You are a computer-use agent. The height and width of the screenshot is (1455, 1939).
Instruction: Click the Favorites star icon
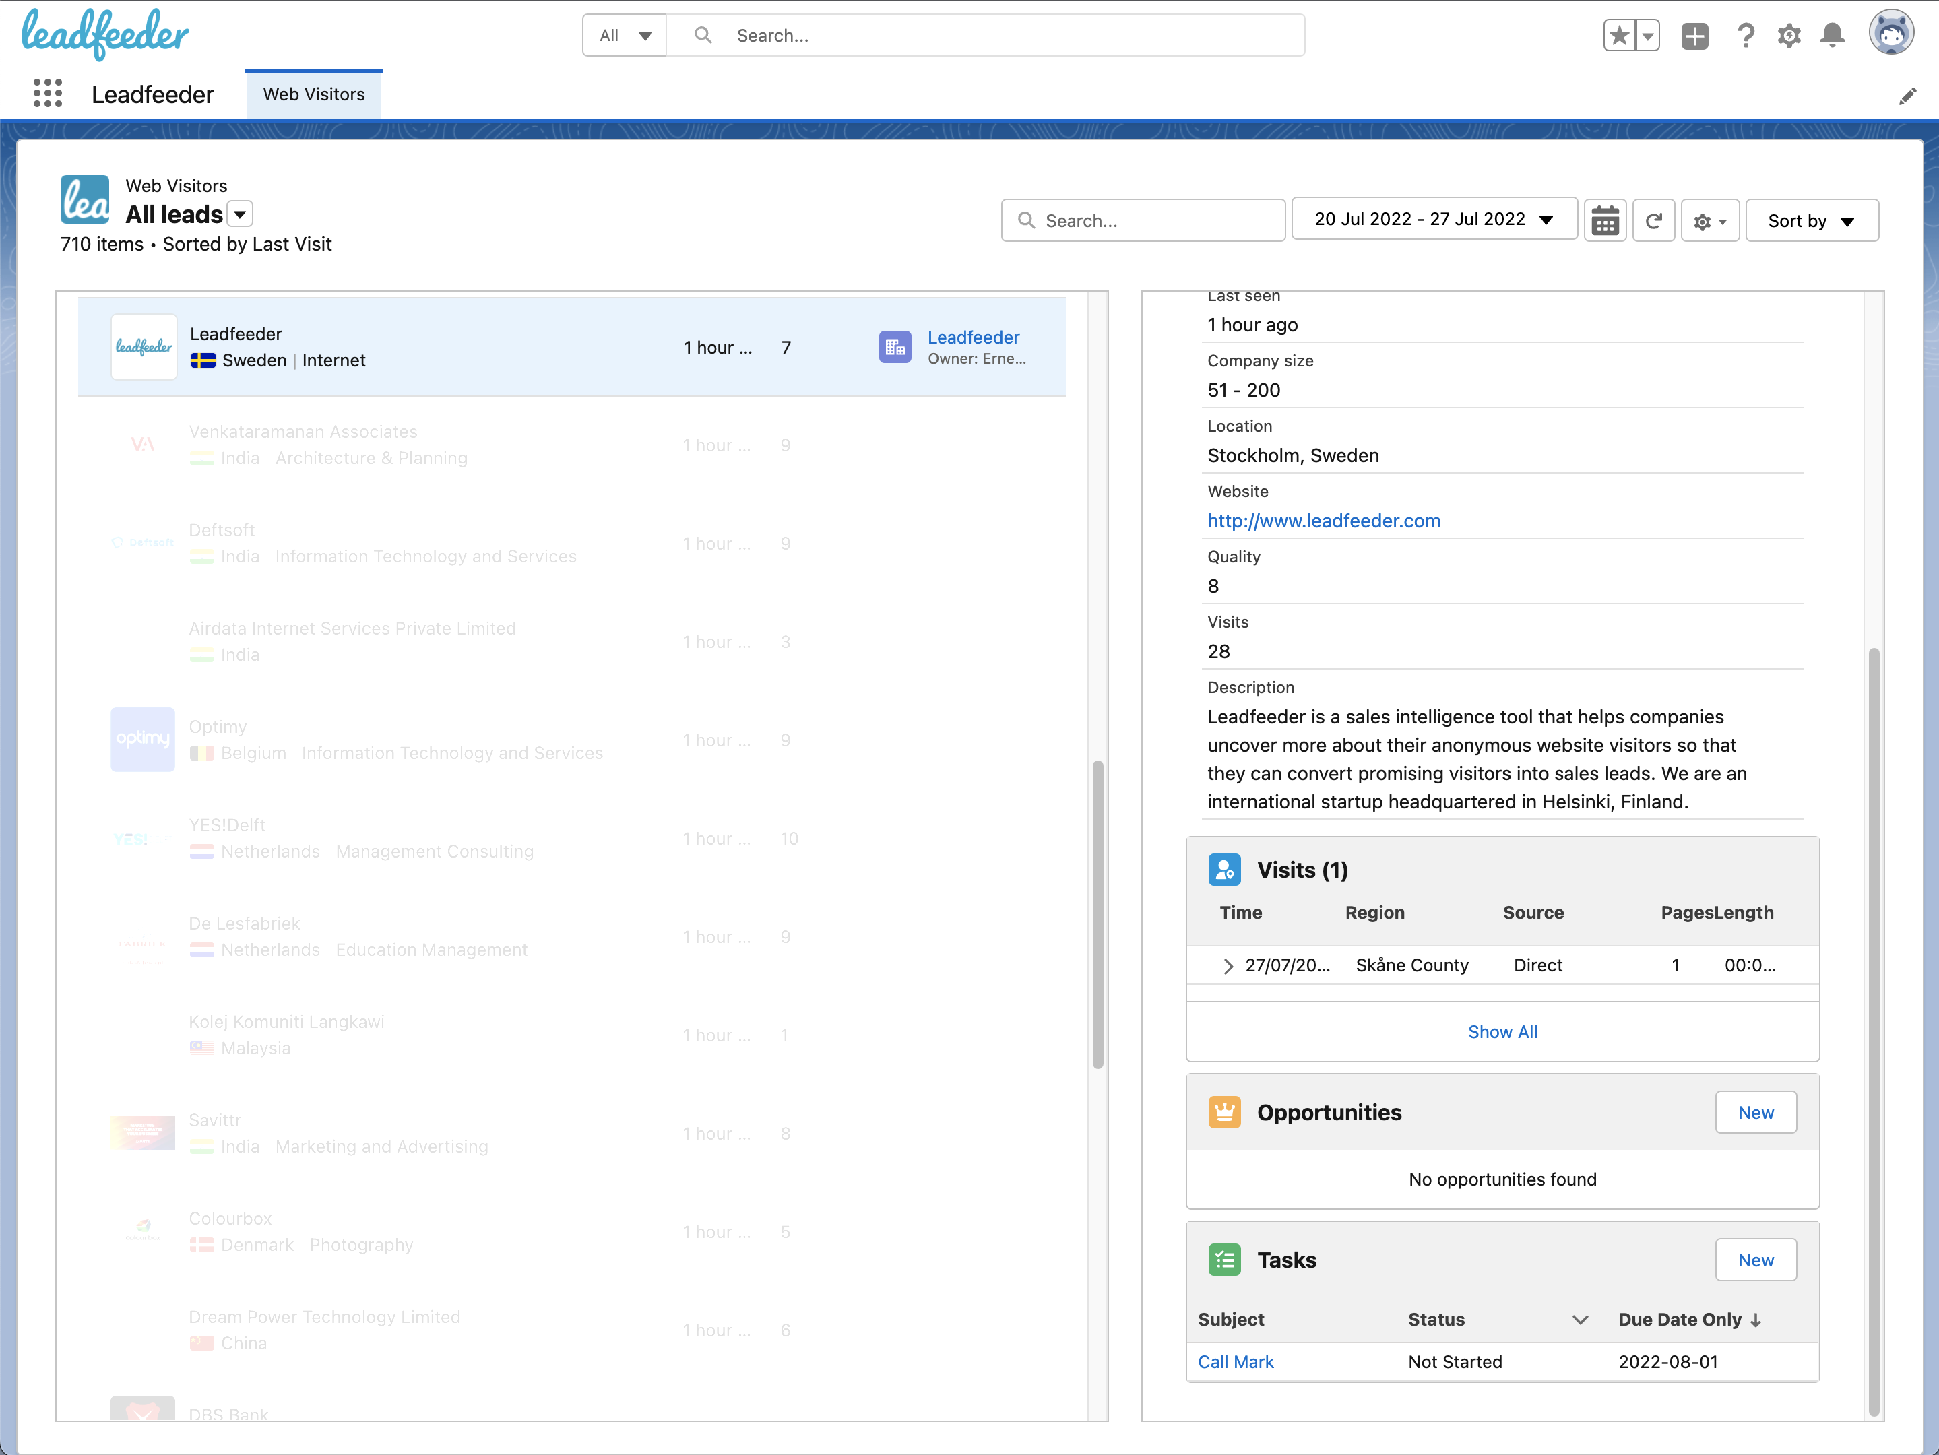point(1619,36)
